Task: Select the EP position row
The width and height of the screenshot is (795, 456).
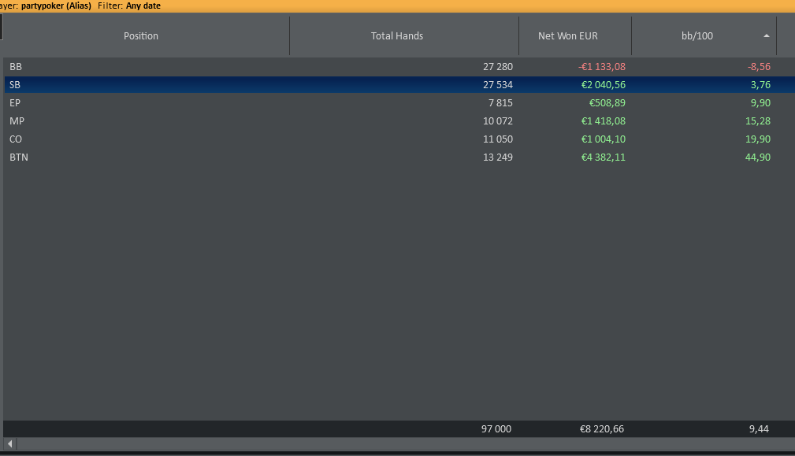Action: pyautogui.click(x=399, y=103)
